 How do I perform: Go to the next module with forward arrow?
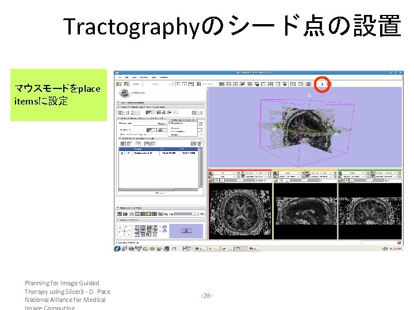[185, 84]
